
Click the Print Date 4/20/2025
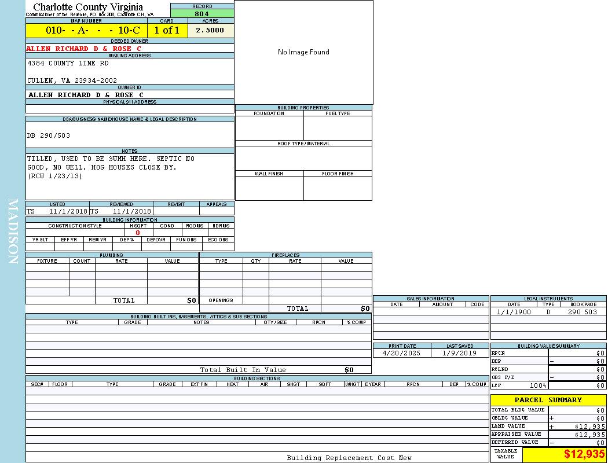pyautogui.click(x=402, y=353)
